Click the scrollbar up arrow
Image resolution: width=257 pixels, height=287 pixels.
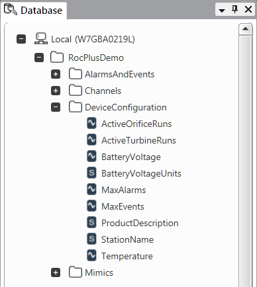[x=245, y=29]
